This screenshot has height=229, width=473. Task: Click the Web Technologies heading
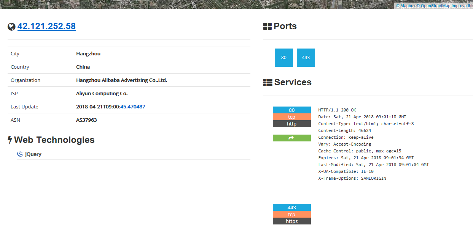(54, 140)
